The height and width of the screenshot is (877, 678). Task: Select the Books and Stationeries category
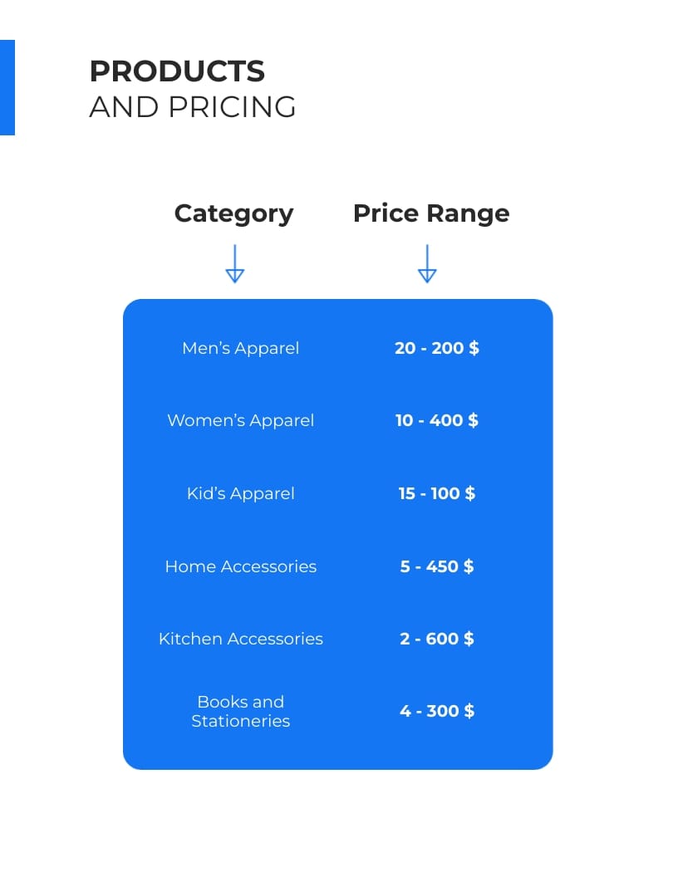pos(241,711)
